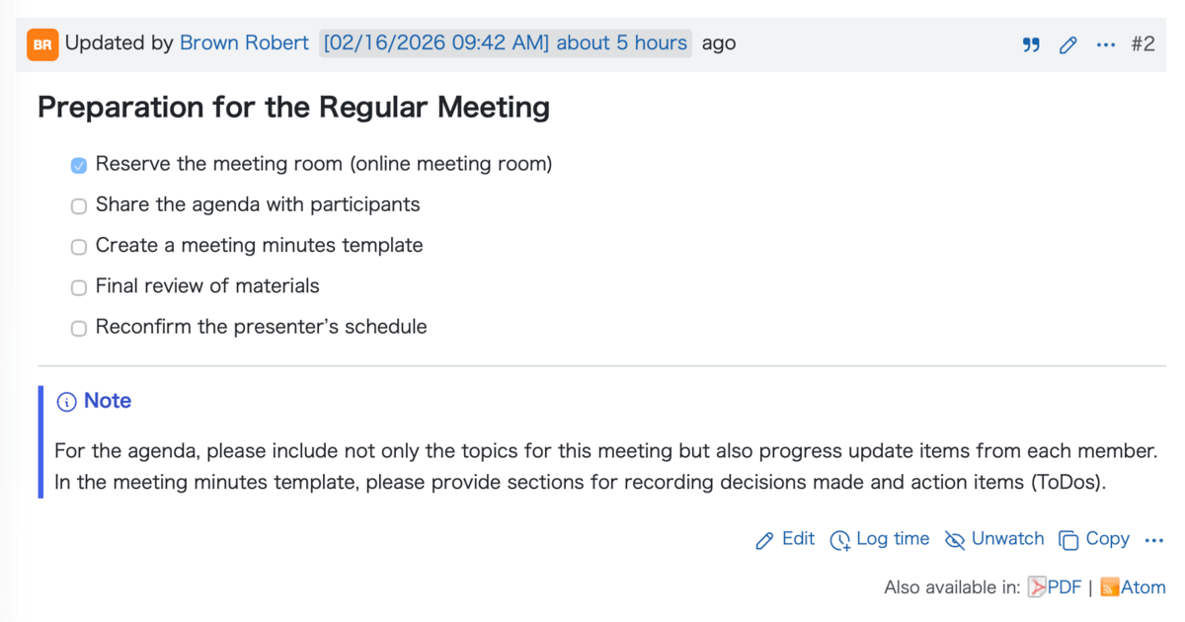The width and height of the screenshot is (1185, 622).
Task: Check Reconfirm the presenter's schedule
Action: [x=79, y=329]
